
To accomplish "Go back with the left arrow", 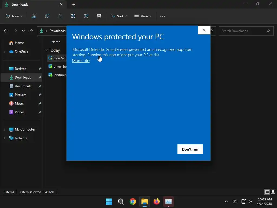I will pos(6,31).
